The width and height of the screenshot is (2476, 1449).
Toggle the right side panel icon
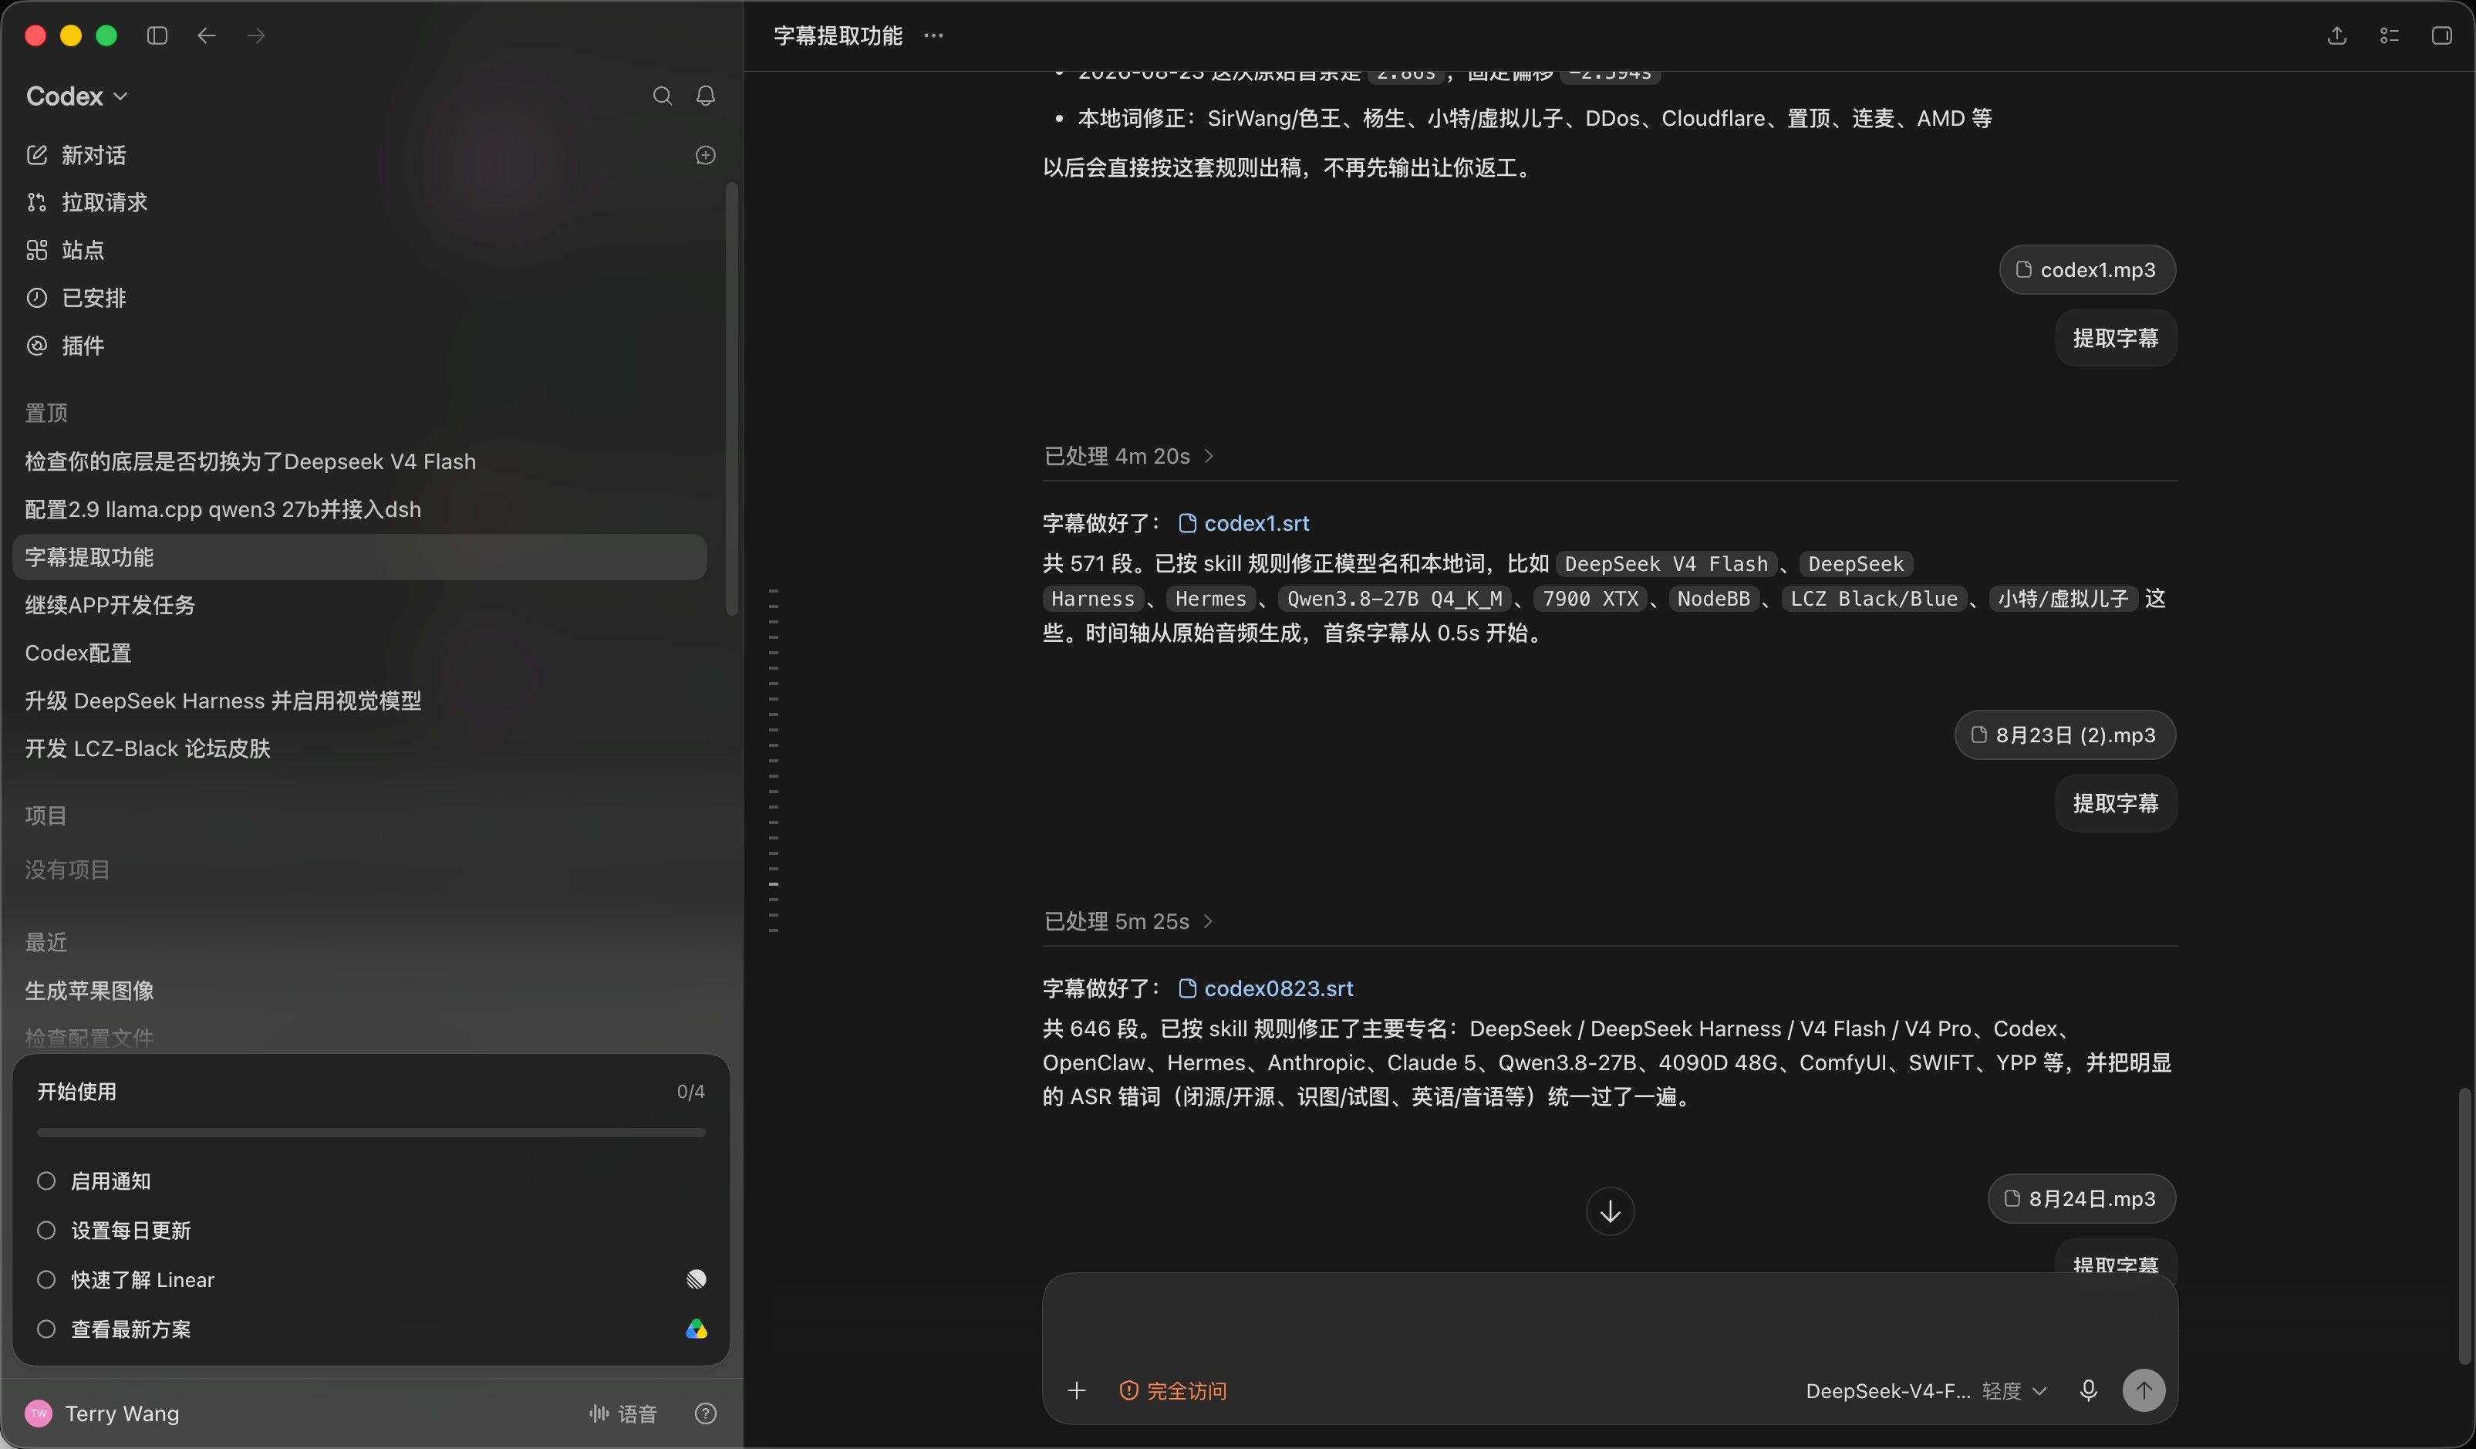click(2441, 35)
